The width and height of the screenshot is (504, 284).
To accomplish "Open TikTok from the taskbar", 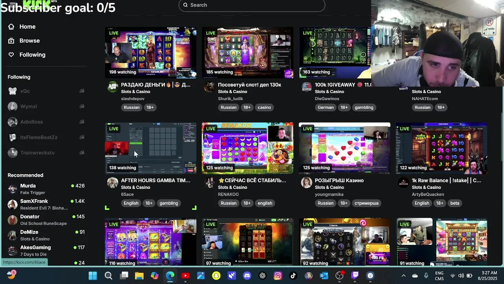I will (293, 276).
